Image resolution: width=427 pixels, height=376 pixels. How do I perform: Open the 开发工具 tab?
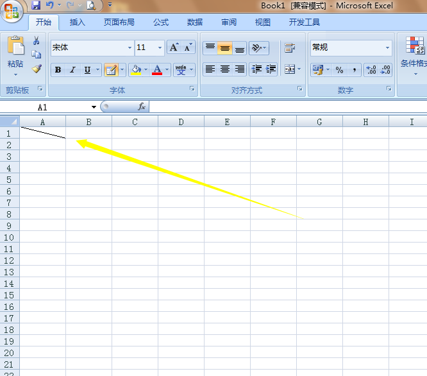pos(304,22)
